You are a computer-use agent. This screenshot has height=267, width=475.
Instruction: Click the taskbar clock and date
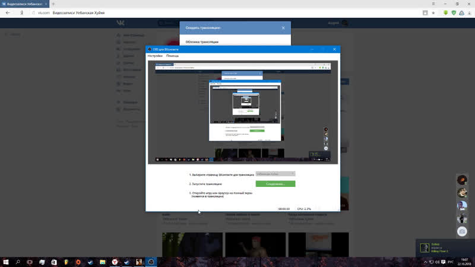464,262
